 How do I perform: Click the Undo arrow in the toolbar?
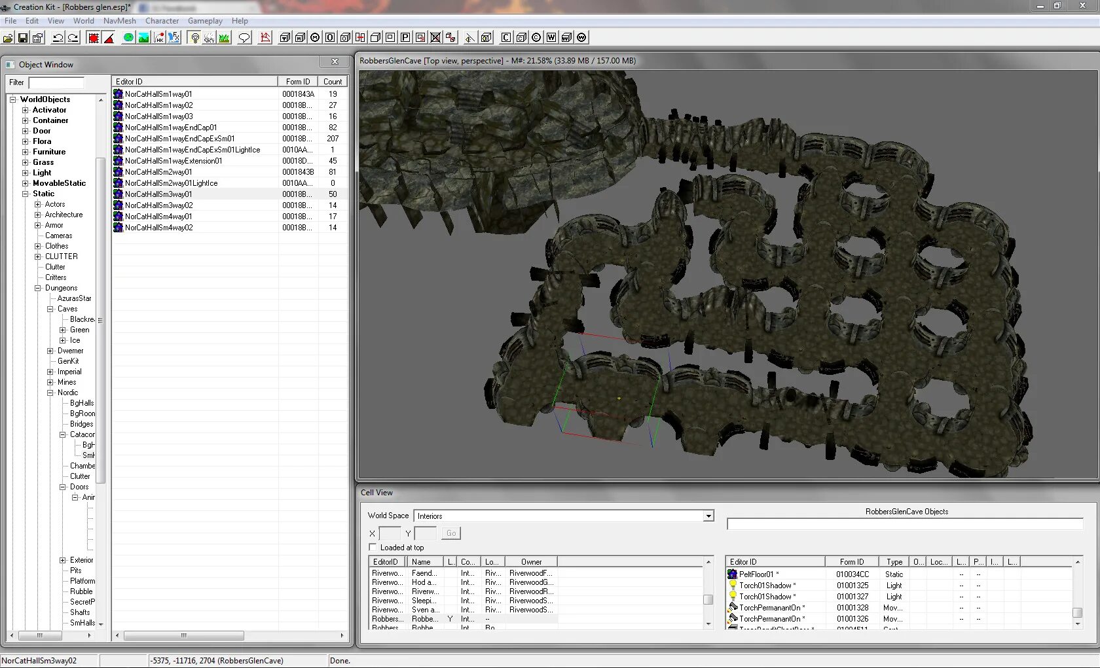click(58, 38)
